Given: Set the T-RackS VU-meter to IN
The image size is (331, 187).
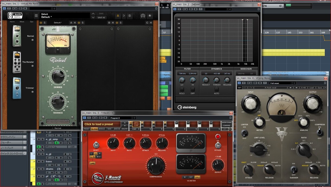Looking at the screenshot, I should [185, 177].
